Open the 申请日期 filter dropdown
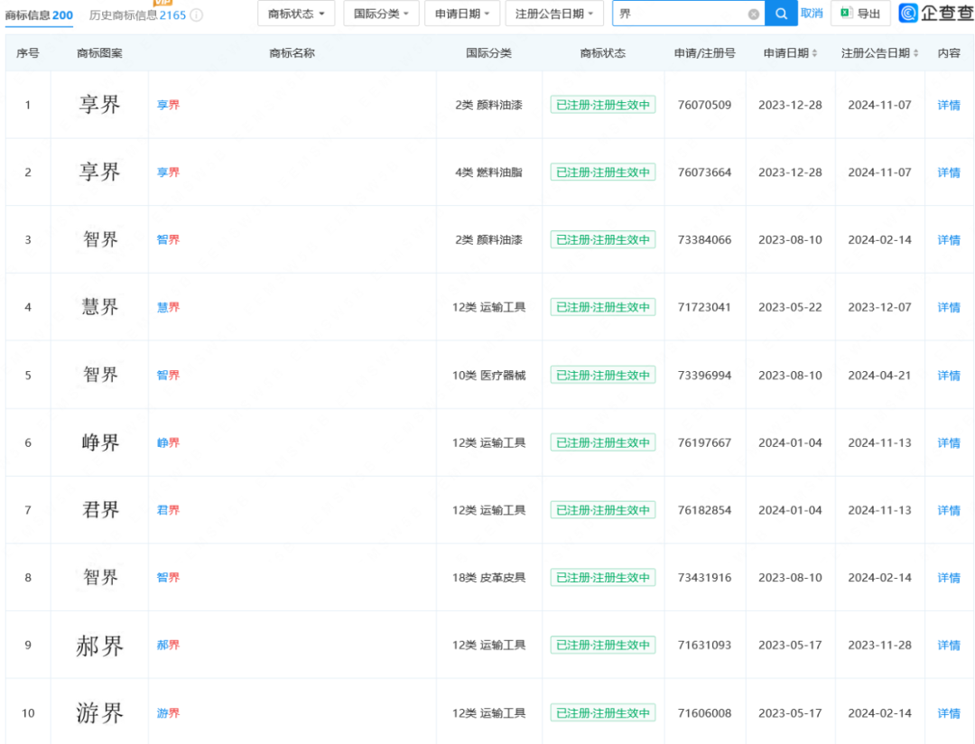 tap(462, 14)
